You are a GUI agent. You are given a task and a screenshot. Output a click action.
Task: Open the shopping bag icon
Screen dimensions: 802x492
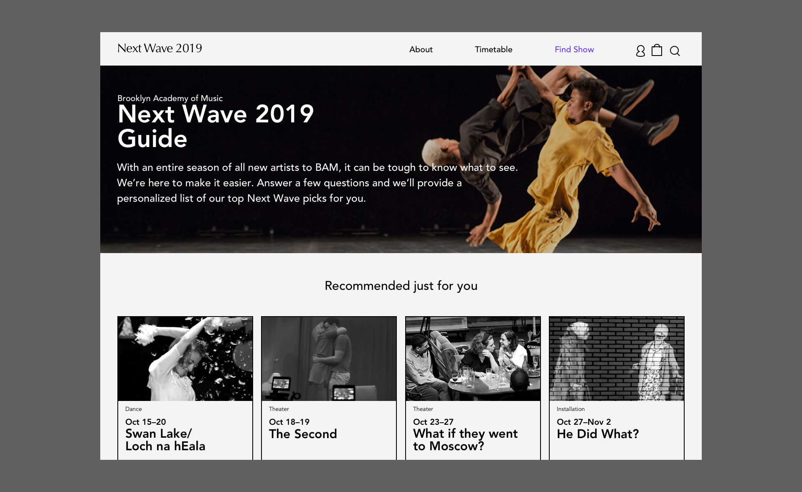(x=657, y=50)
